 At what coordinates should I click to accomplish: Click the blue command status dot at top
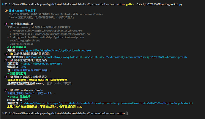(x=3, y=4)
